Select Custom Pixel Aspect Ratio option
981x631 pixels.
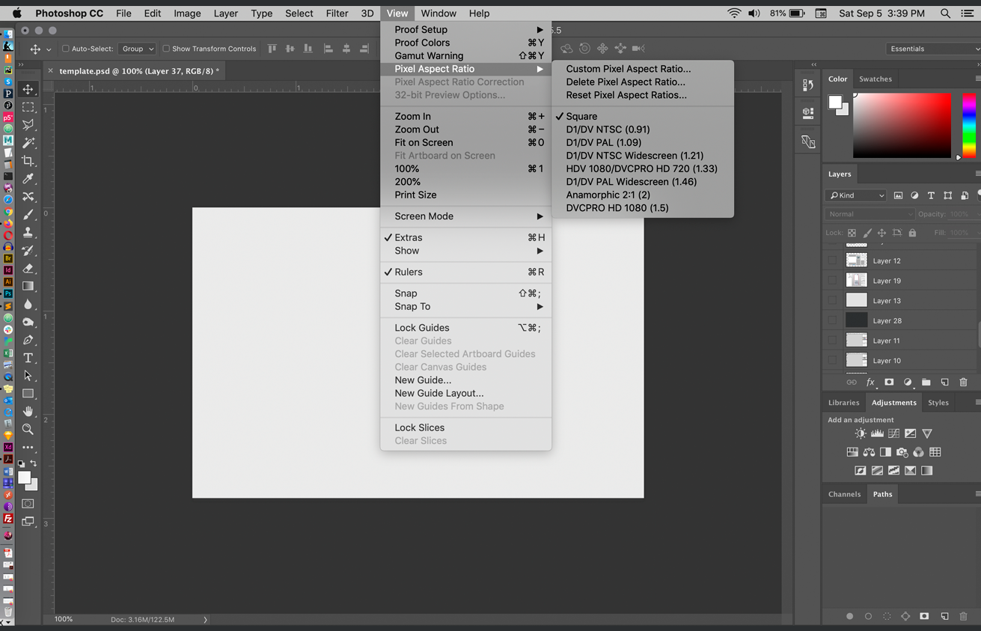coord(643,69)
